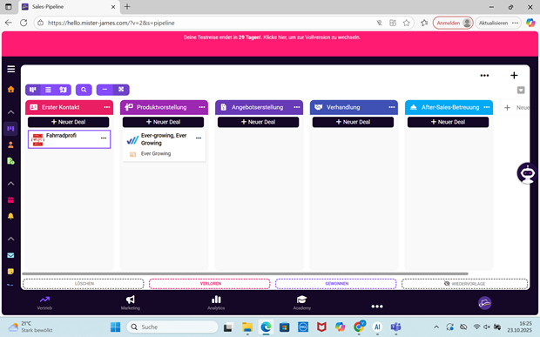This screenshot has height=337, width=540.
Task: Open Angebotserstellung column options menu
Action: 297,107
